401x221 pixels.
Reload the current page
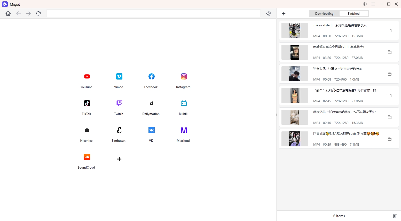point(38,13)
